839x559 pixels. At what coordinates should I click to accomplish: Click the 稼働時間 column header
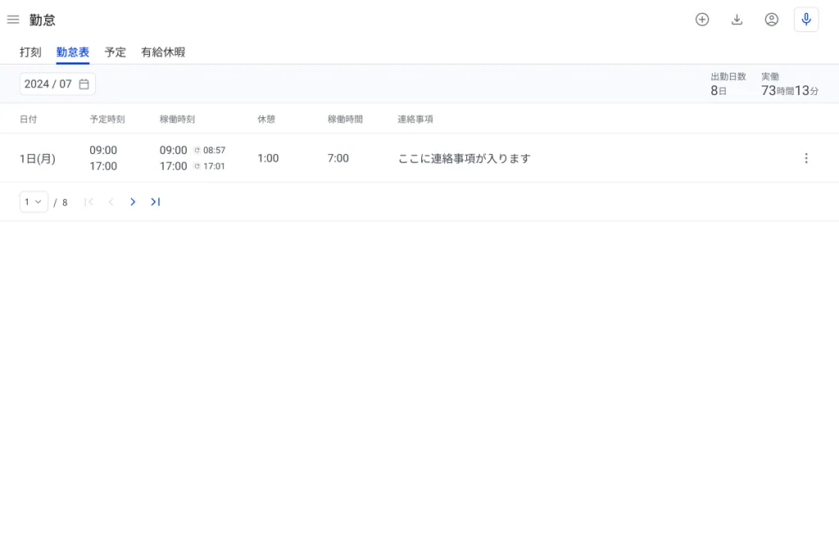345,119
